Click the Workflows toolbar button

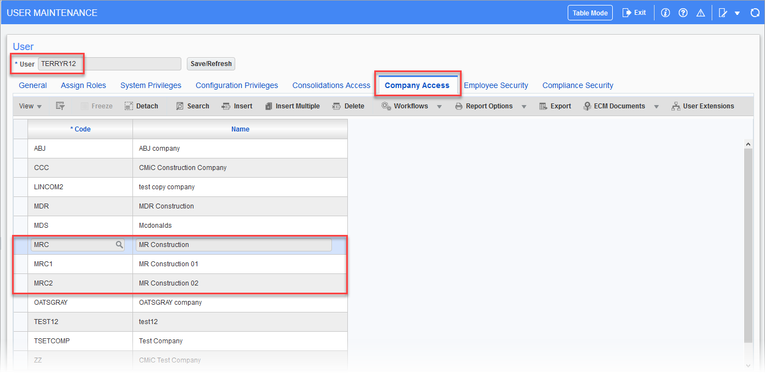coord(405,106)
